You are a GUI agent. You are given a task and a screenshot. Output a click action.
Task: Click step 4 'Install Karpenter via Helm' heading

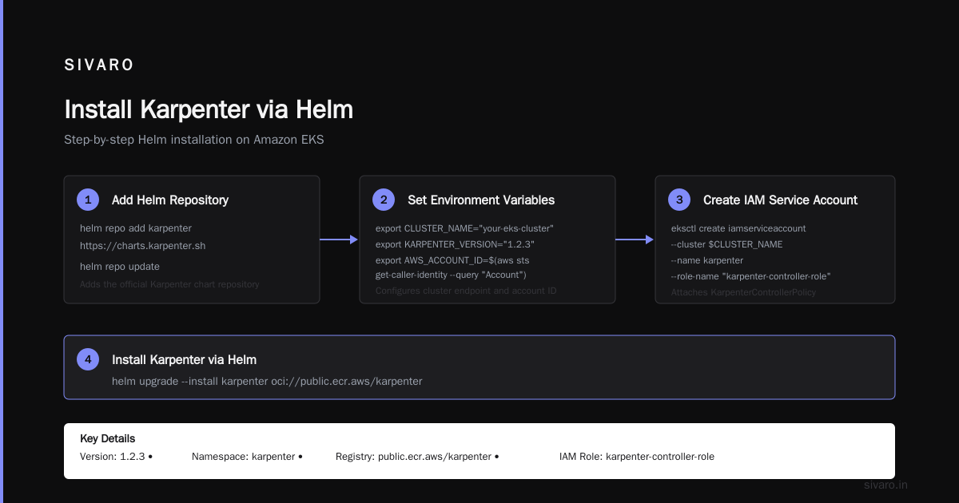click(184, 359)
